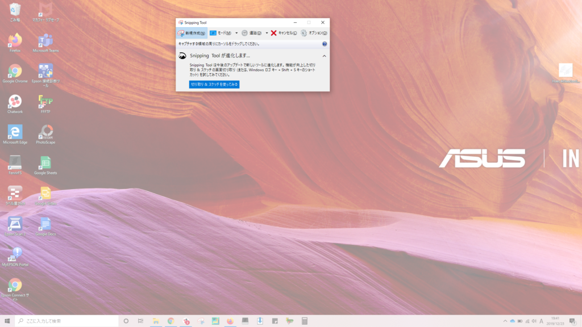Click the red X Cancel button
The width and height of the screenshot is (582, 327).
284,33
